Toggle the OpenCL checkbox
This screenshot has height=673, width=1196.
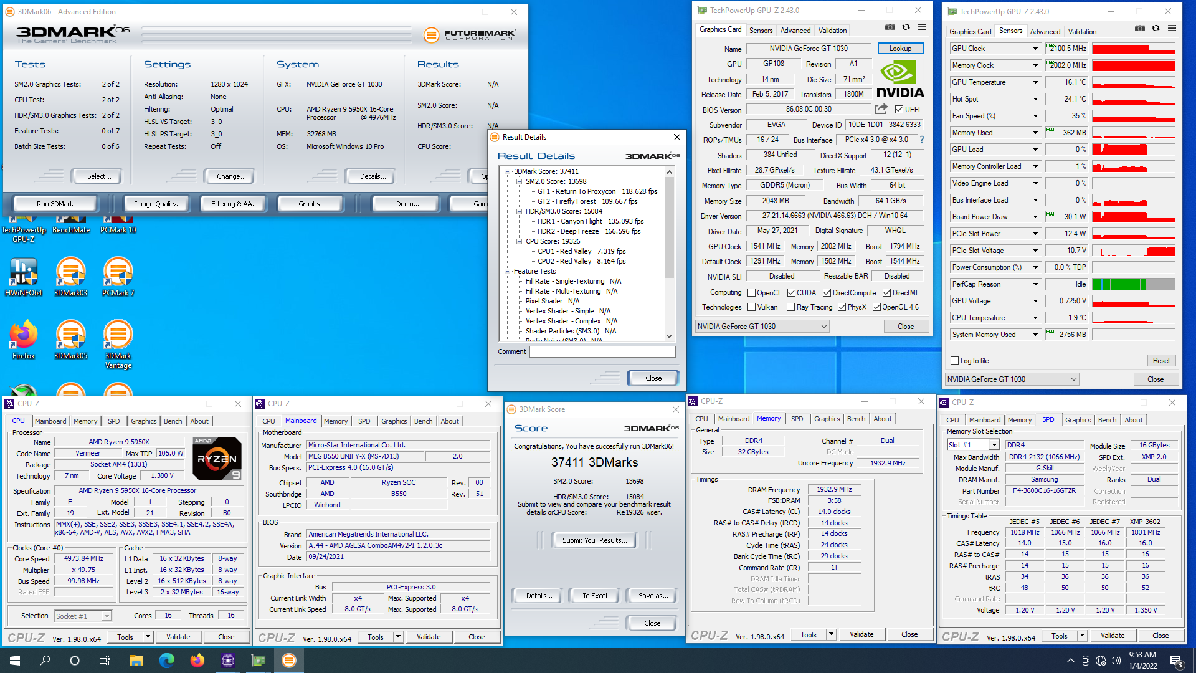coord(751,293)
